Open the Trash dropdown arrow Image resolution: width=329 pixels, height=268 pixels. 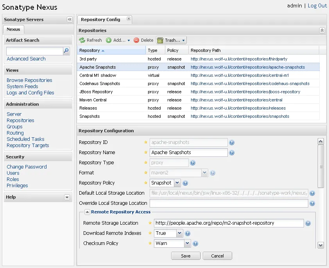(x=183, y=40)
